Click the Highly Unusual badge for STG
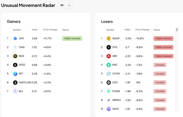The width and height of the screenshot is (183, 117). tap(163, 47)
